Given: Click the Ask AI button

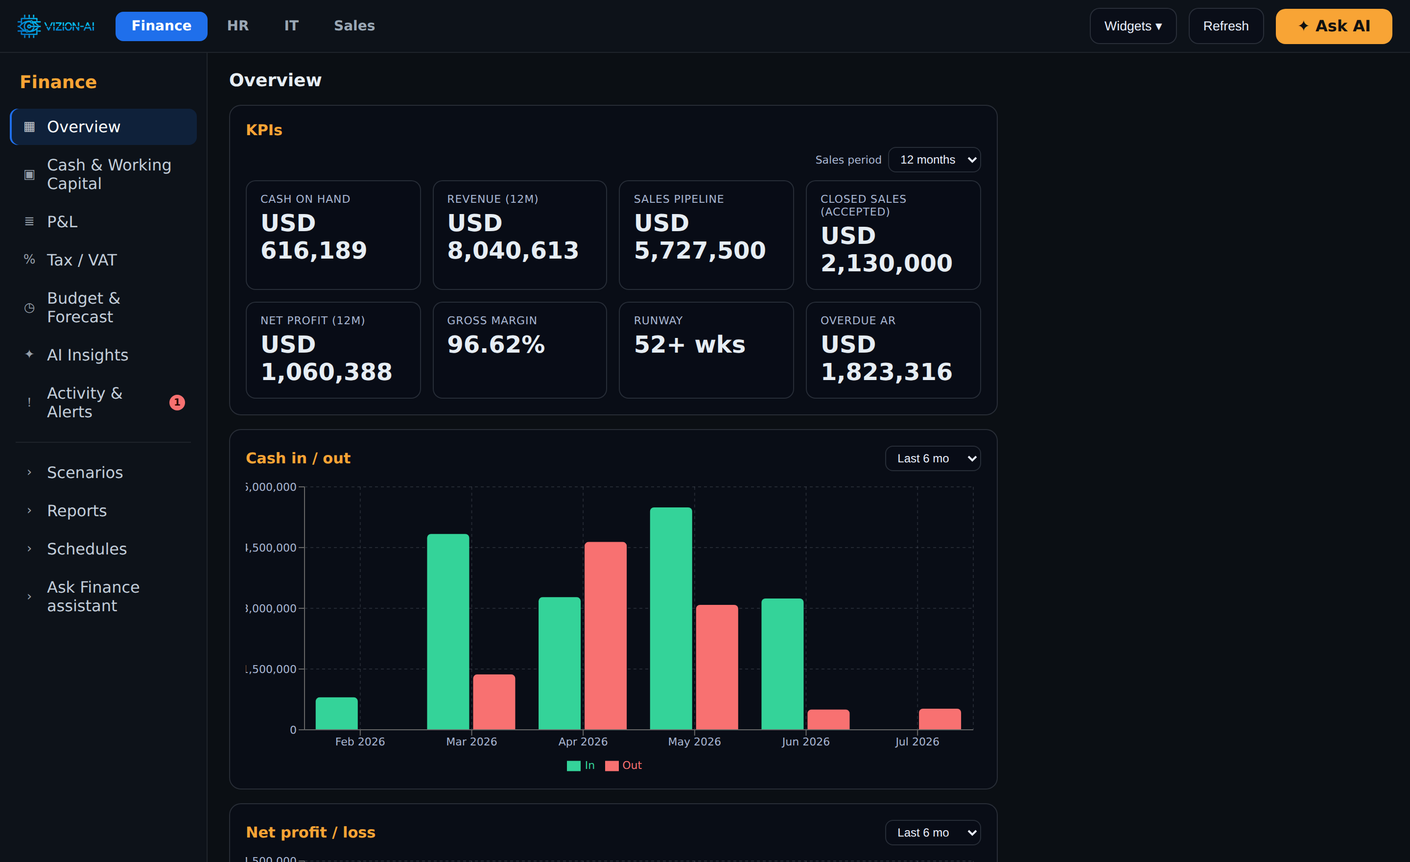Looking at the screenshot, I should tap(1334, 26).
